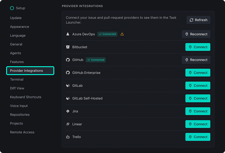Click the Bitbucket logo icon
The height and width of the screenshot is (153, 225).
pos(68,47)
